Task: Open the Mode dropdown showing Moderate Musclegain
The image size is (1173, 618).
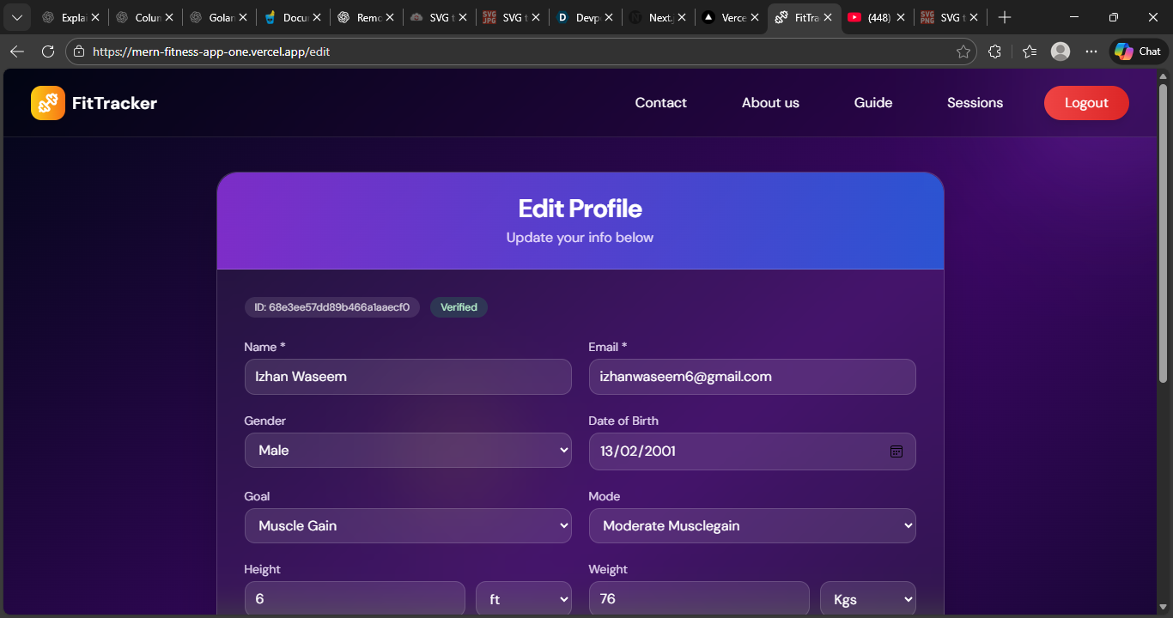Action: 752,525
